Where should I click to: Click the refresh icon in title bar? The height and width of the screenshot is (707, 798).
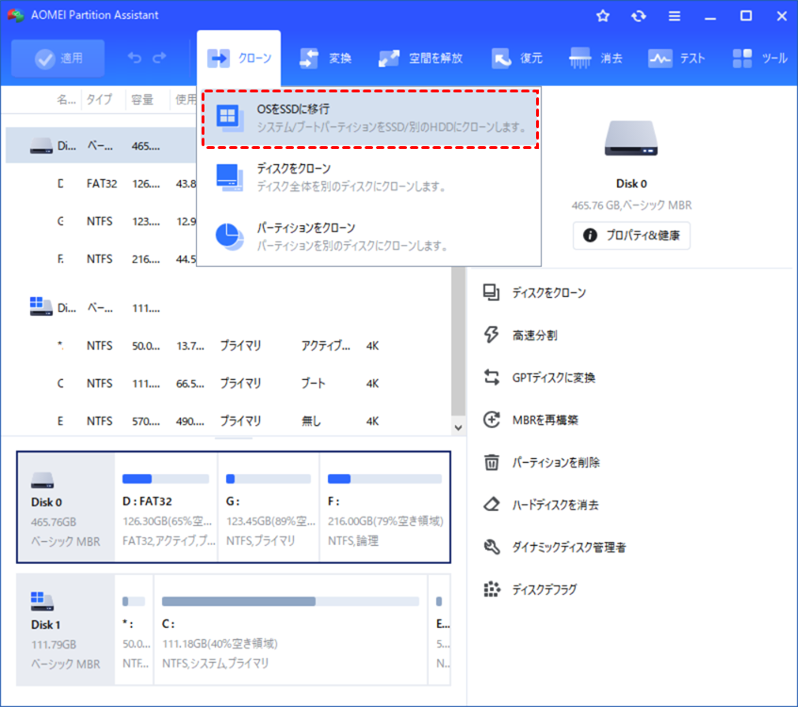pos(639,16)
